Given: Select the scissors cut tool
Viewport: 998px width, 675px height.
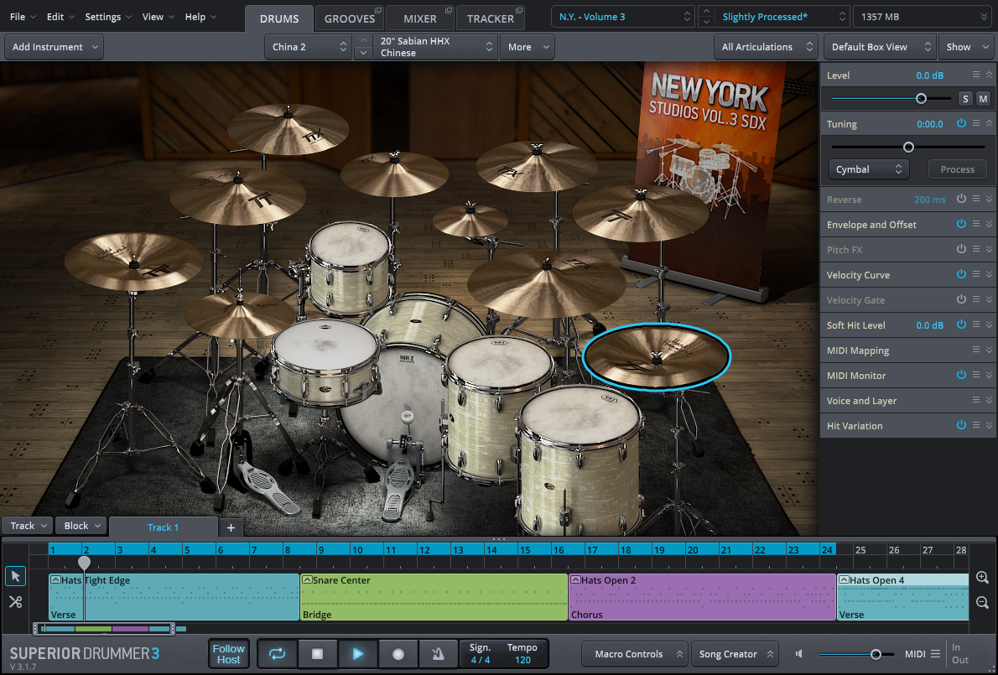Looking at the screenshot, I should click(x=15, y=601).
